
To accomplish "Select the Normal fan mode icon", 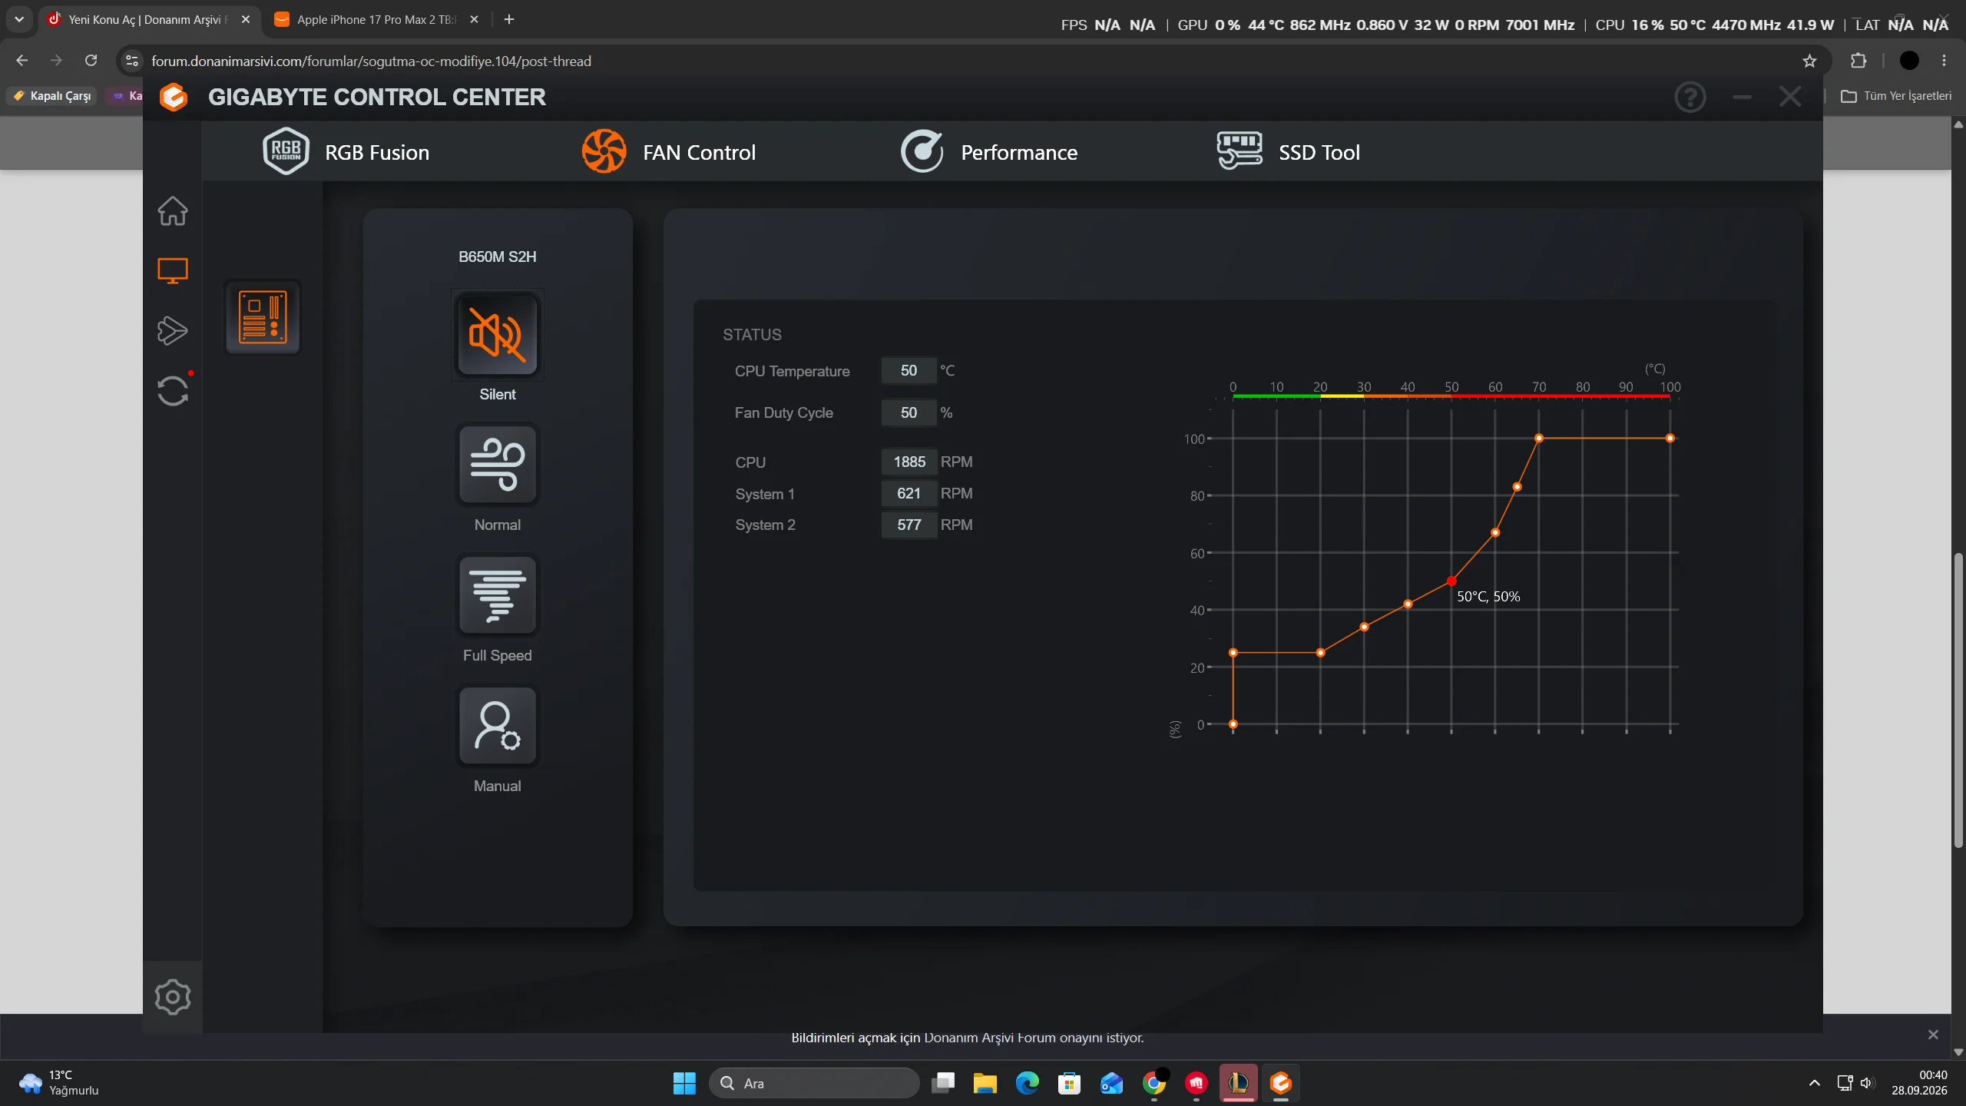I will [498, 465].
